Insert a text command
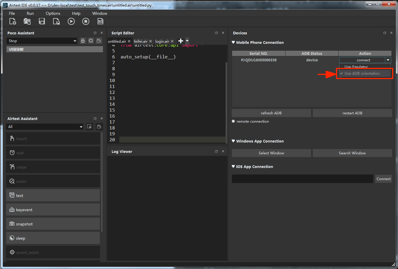This screenshot has height=269, width=398. (53, 196)
